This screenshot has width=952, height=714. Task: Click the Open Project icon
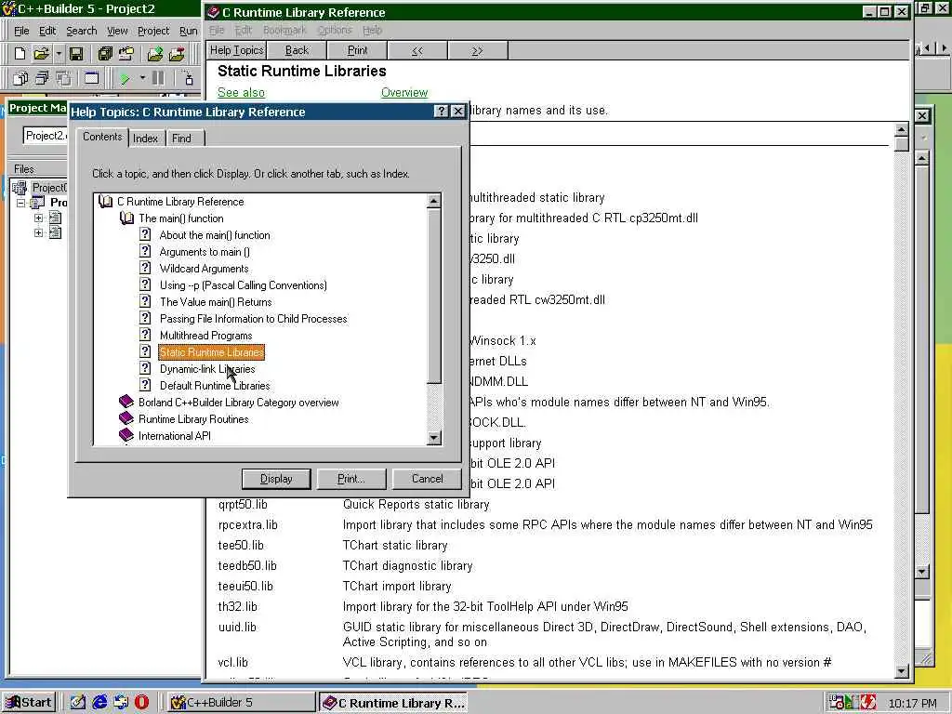pyautogui.click(x=126, y=54)
